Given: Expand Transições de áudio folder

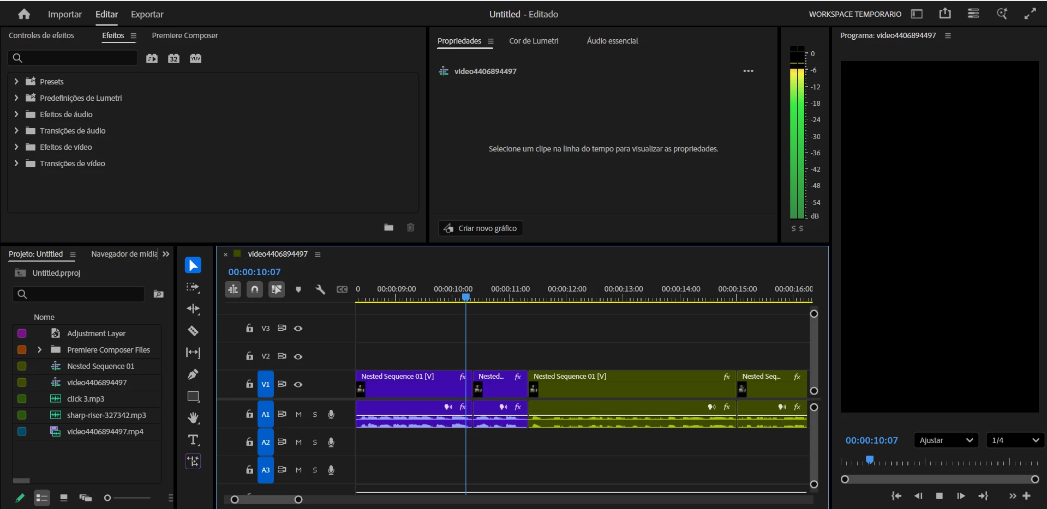Looking at the screenshot, I should coord(16,130).
